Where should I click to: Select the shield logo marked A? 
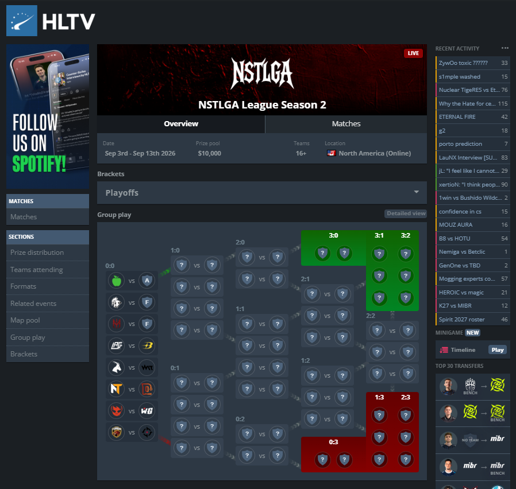147,281
